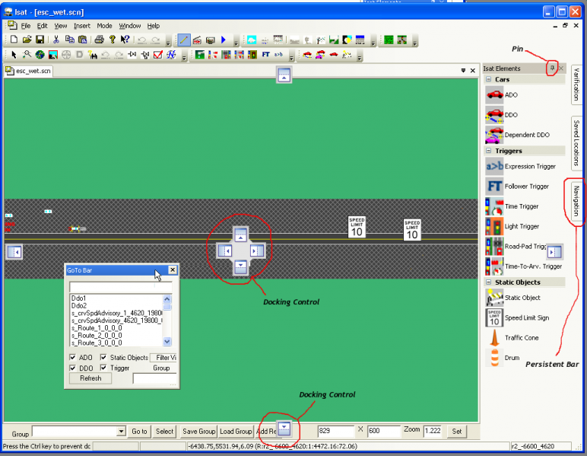This screenshot has height=456, width=587.
Task: Open the Insert menu
Action: point(81,26)
